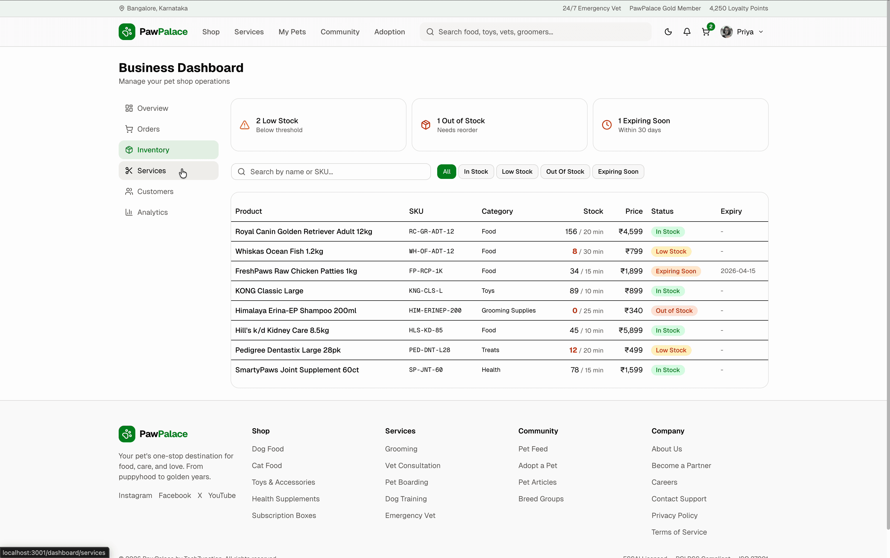Switch to the My Pets section
890x558 pixels.
[x=292, y=32]
